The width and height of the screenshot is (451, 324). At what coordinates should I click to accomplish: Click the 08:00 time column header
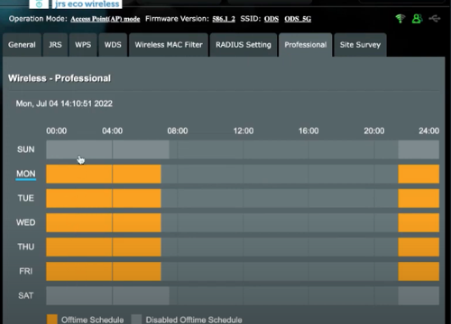[x=178, y=130]
